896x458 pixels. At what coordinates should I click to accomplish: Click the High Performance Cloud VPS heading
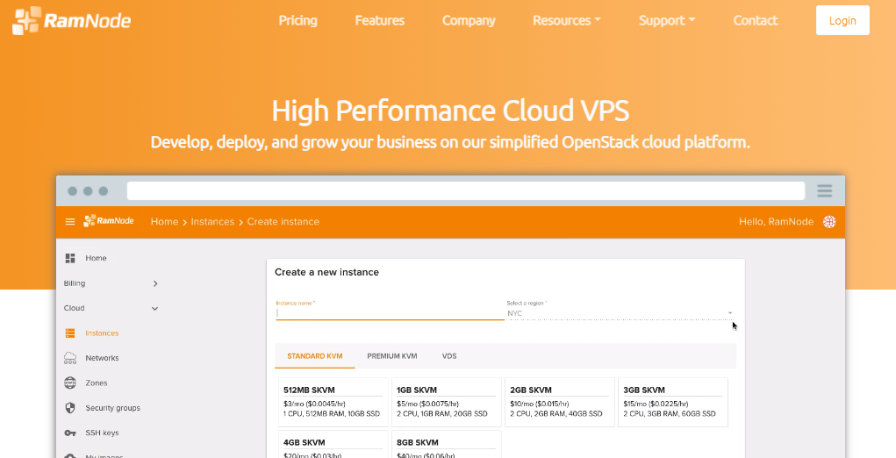click(x=450, y=111)
